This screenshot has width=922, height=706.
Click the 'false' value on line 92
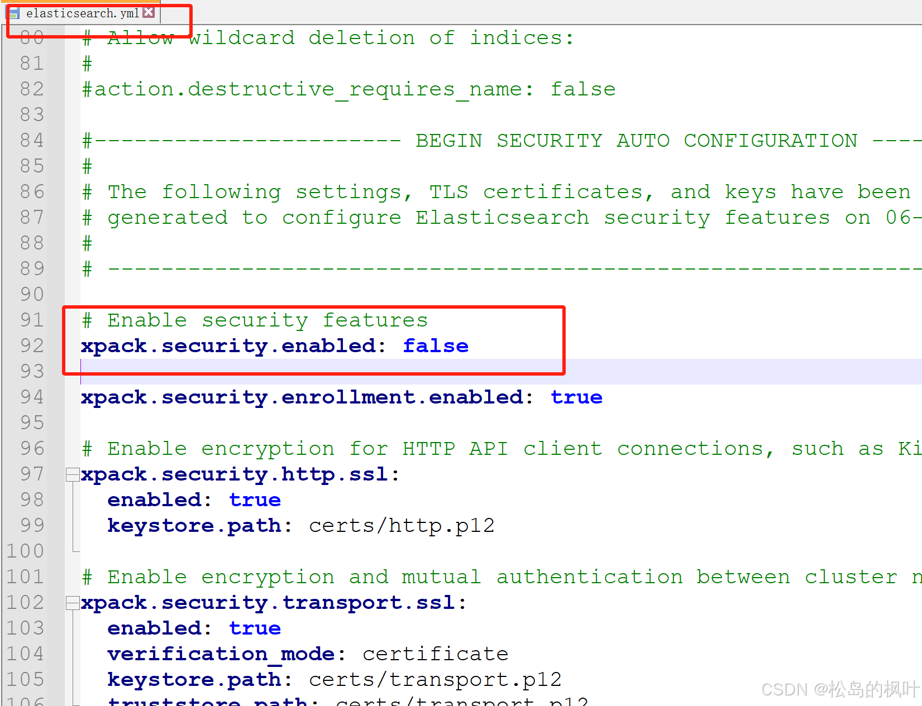pyautogui.click(x=436, y=346)
